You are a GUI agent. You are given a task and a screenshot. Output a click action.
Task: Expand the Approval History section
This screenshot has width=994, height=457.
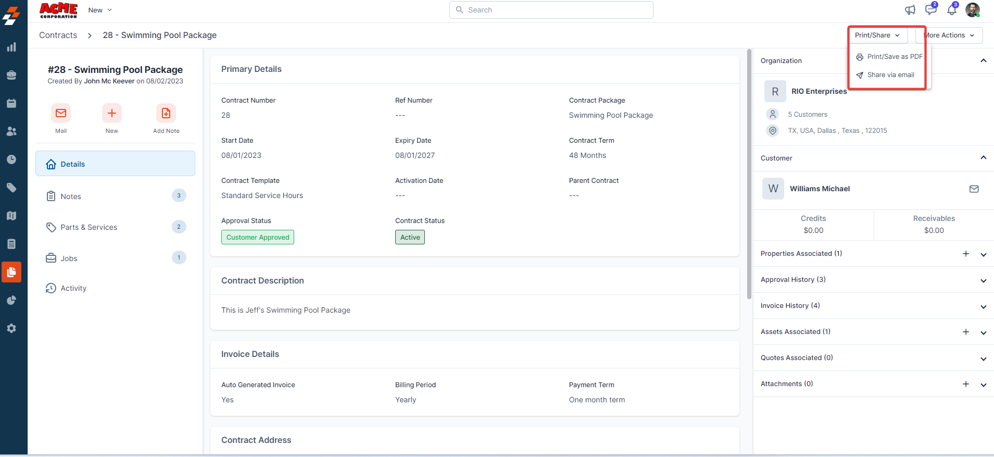(983, 280)
